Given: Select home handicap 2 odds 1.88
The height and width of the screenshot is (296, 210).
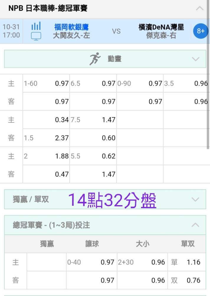Looking at the screenshot, I should click(46, 156).
